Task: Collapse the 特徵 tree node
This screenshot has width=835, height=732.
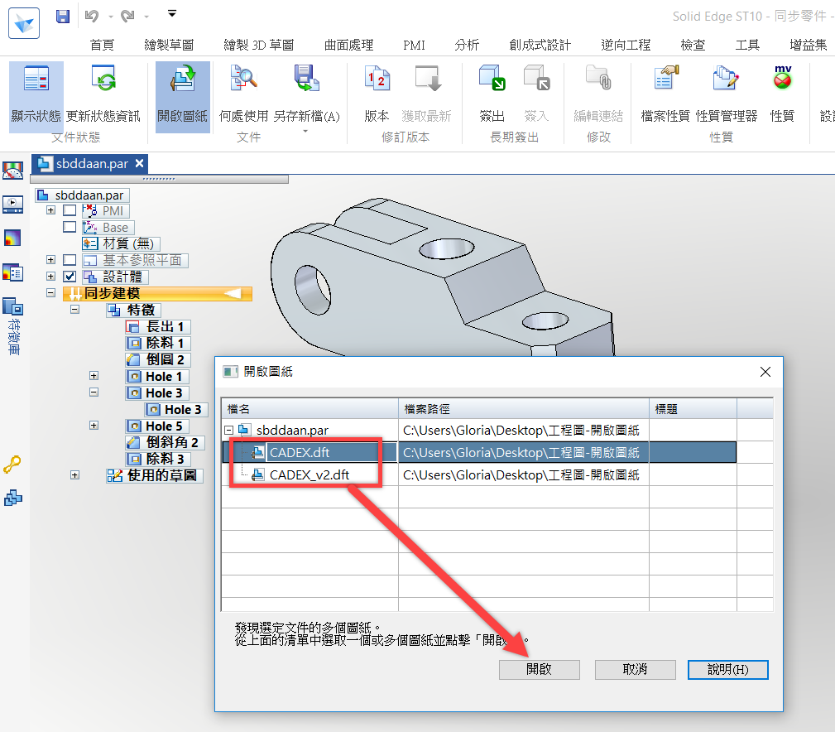Action: pyautogui.click(x=75, y=310)
